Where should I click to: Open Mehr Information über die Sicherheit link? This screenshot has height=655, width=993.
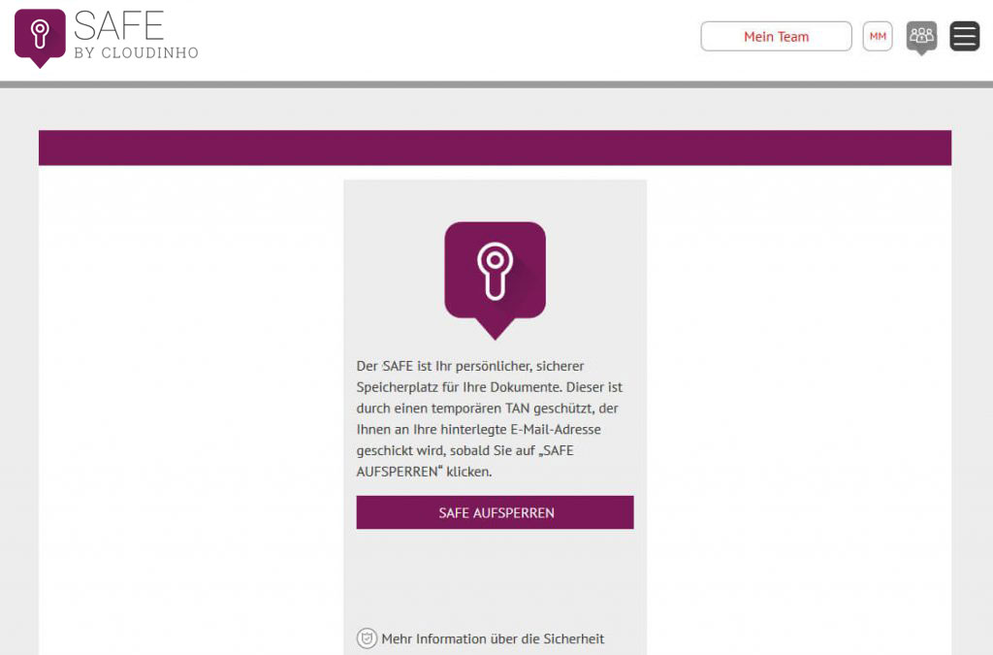[493, 639]
